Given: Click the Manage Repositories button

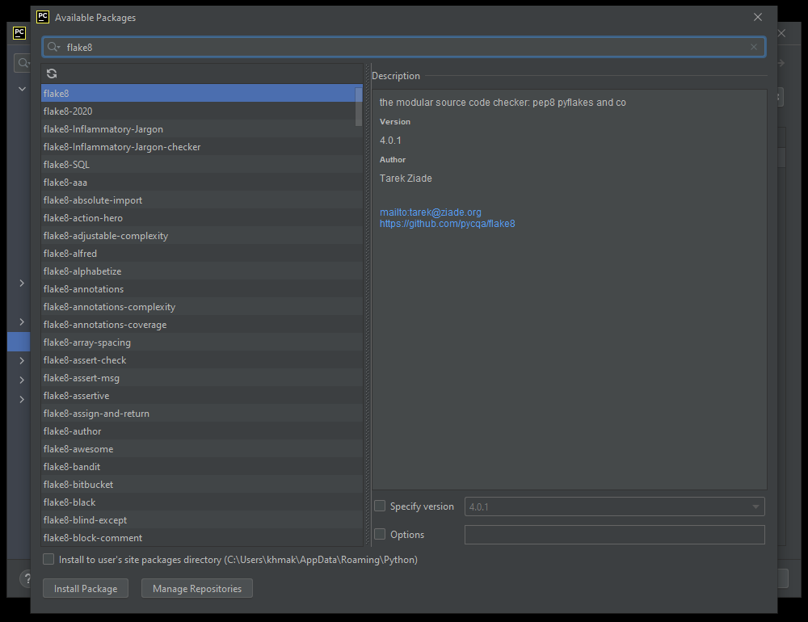Looking at the screenshot, I should [x=196, y=588].
